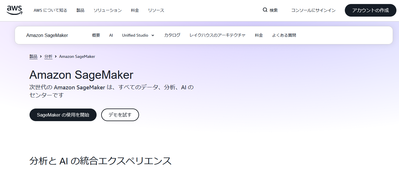Viewport: 399px width, 189px height.
Task: Expand the Unified Studio dropdown
Action: (x=138, y=35)
